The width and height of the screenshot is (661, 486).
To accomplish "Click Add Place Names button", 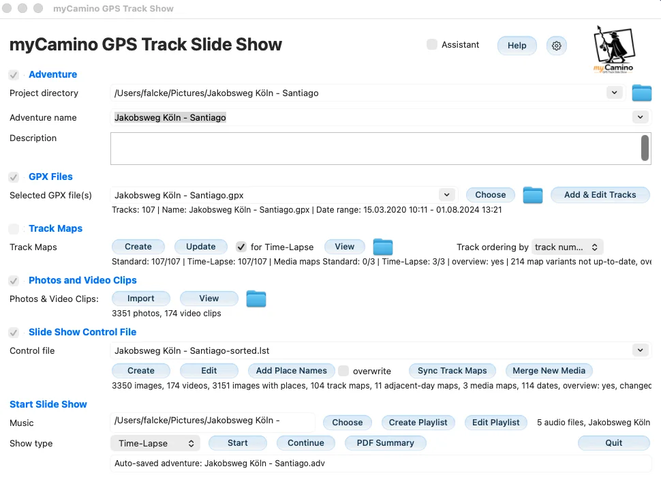I will (291, 371).
